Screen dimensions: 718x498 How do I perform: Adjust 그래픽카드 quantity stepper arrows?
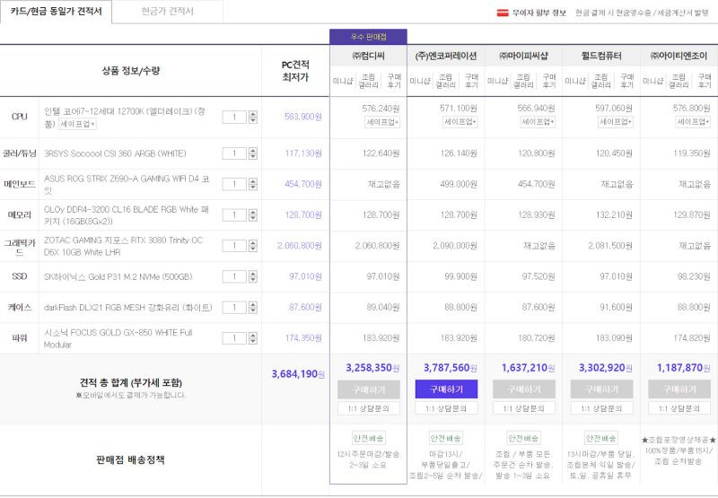[x=253, y=246]
